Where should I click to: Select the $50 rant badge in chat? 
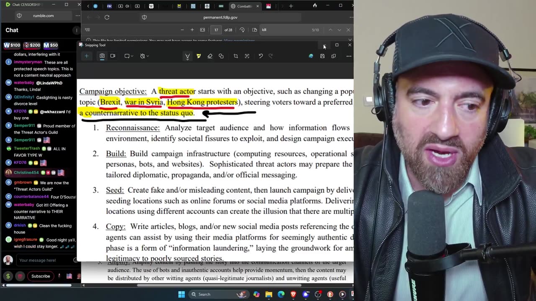pos(51,45)
